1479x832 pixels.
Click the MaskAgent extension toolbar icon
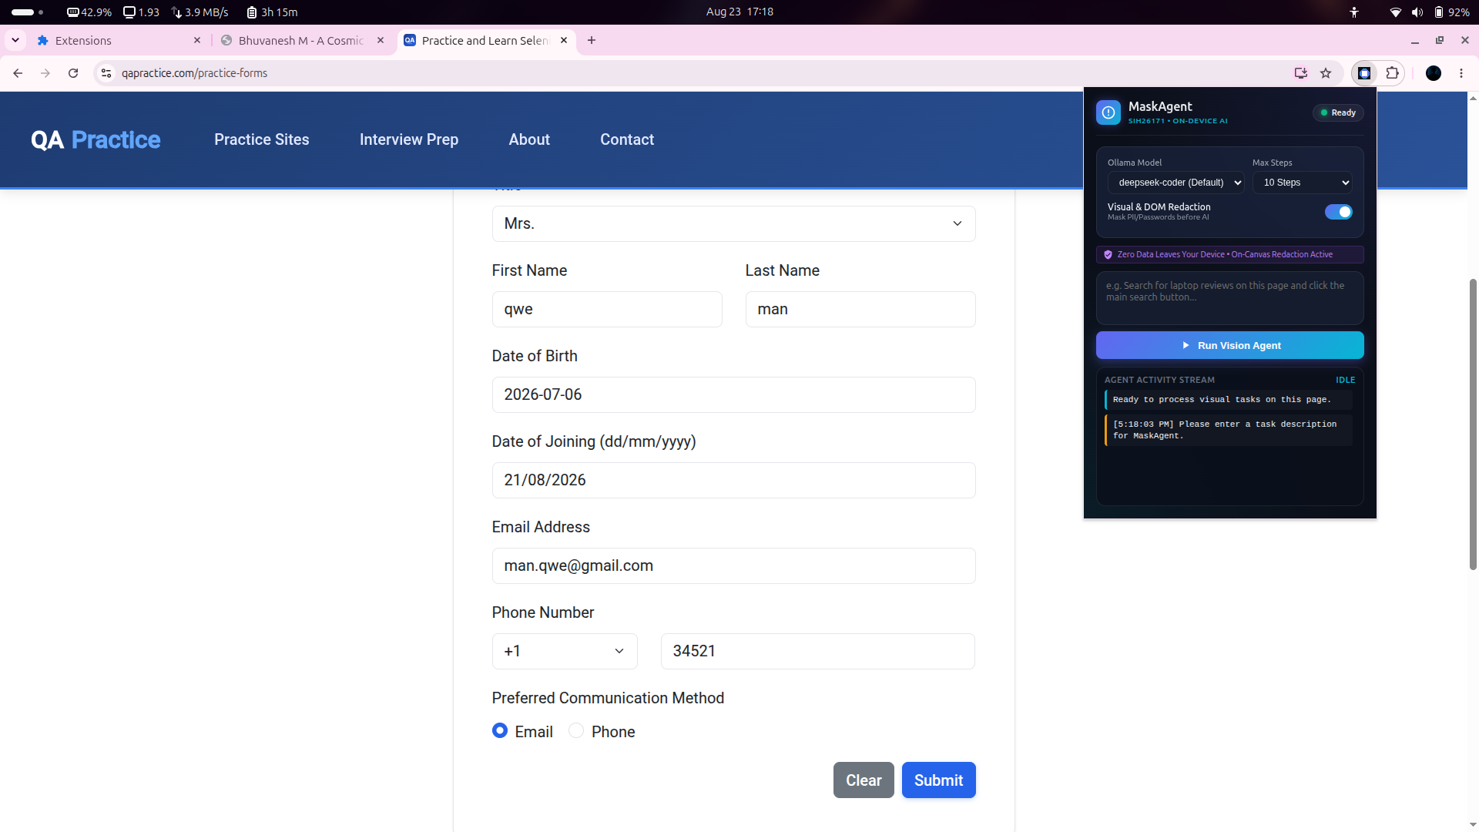[1364, 73]
